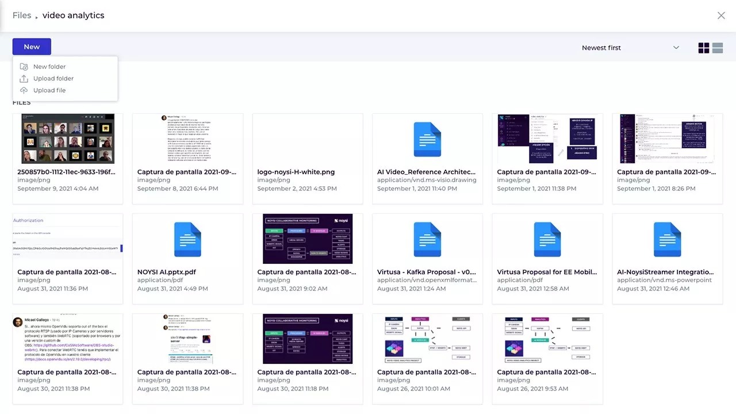The width and height of the screenshot is (736, 414).
Task: Choose Upload file from the menu
Action: click(49, 90)
